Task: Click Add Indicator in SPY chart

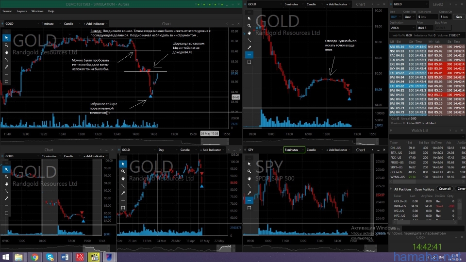Action: coord(337,150)
